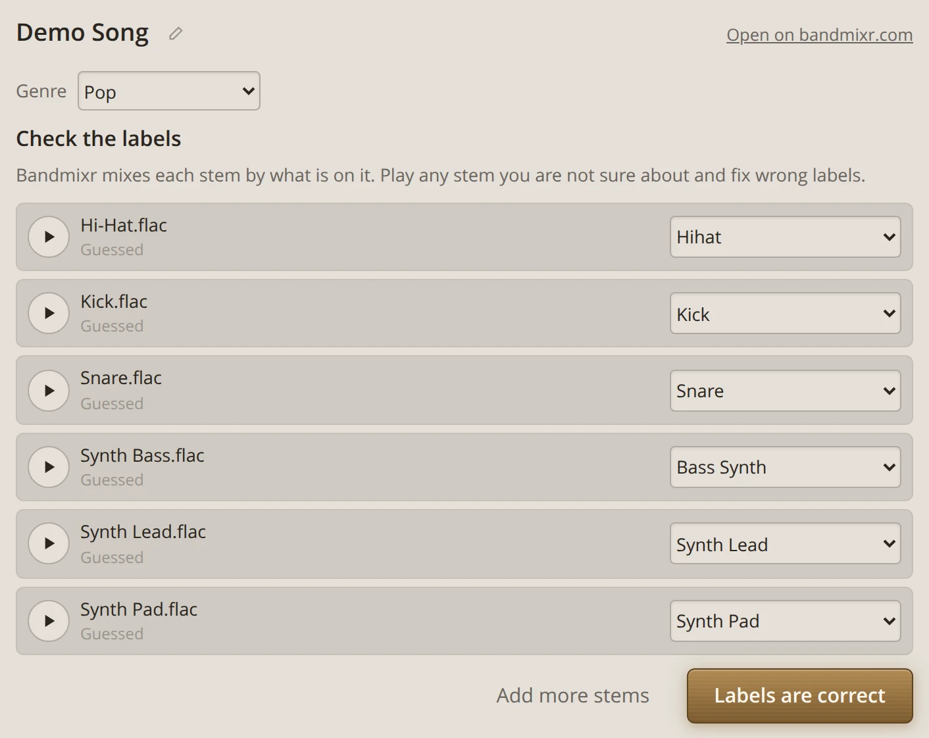This screenshot has width=929, height=738.
Task: Open the Kick label dropdown
Action: [x=785, y=313]
